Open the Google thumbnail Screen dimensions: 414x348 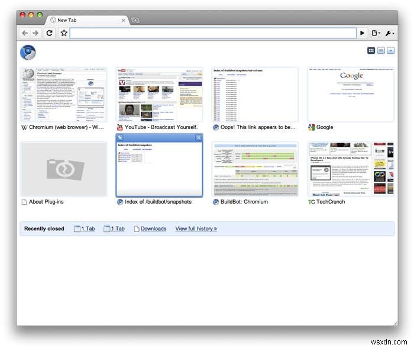click(x=351, y=95)
